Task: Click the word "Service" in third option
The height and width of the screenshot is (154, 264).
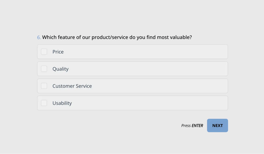Action: tap(83, 86)
